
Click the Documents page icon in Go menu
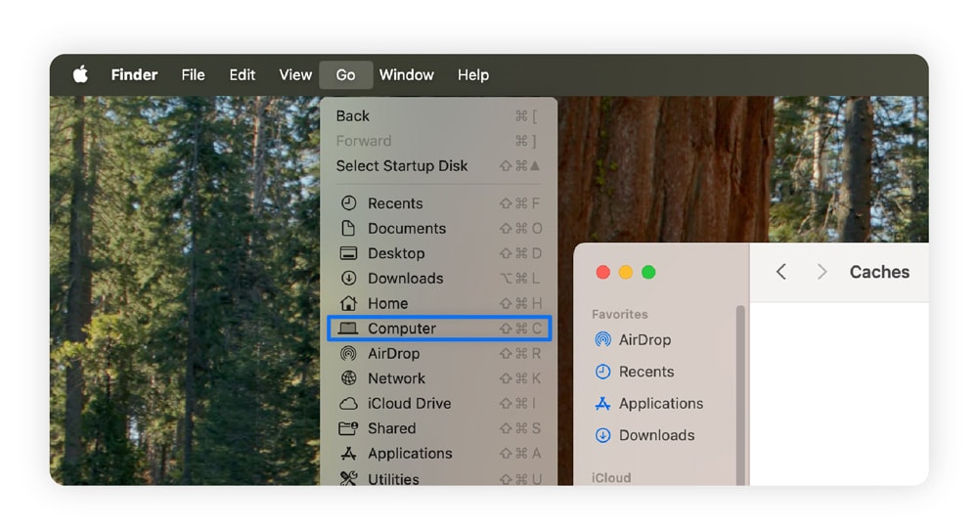coord(349,228)
